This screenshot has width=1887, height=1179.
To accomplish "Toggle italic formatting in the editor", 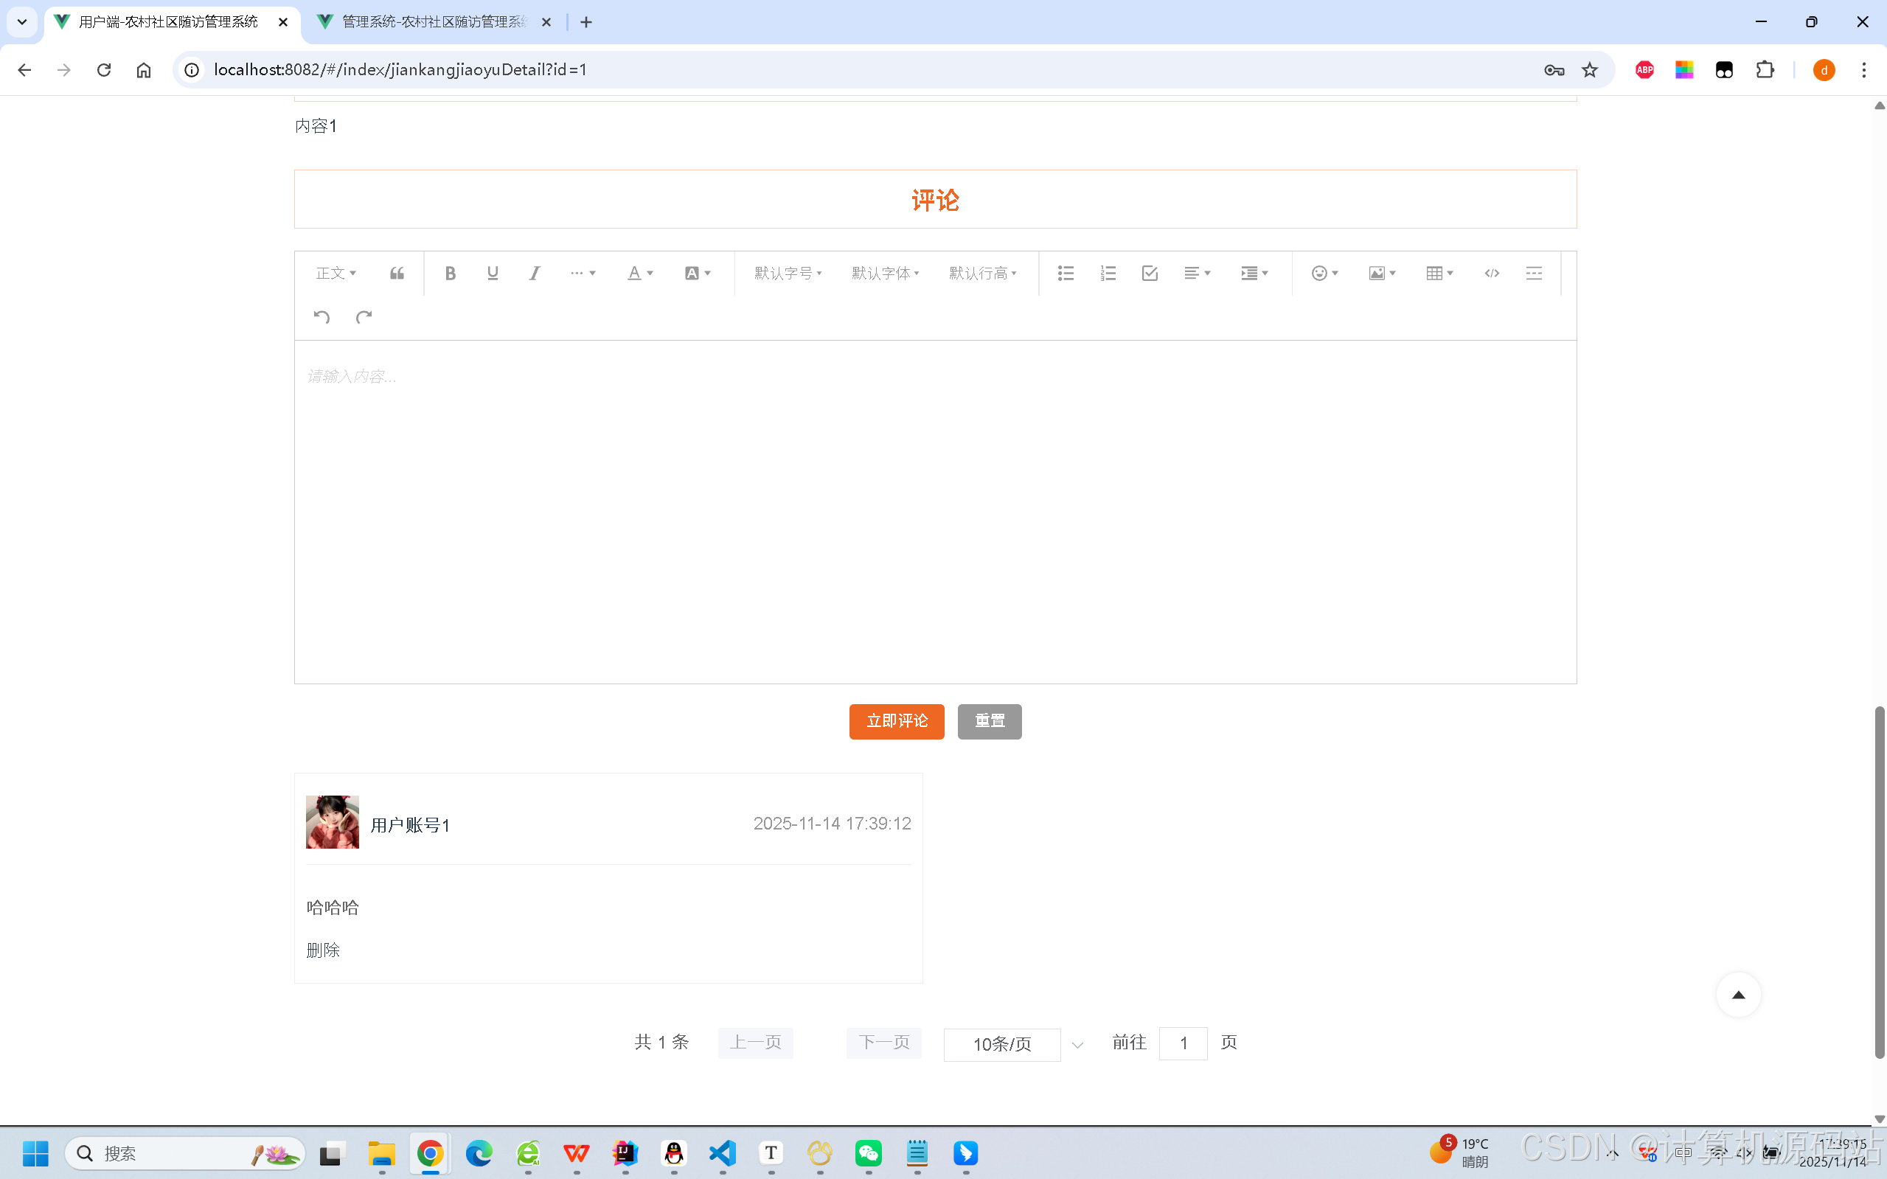I will tap(534, 273).
